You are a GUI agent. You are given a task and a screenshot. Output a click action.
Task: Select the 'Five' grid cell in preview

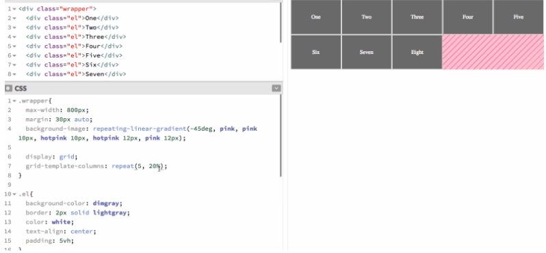[518, 17]
